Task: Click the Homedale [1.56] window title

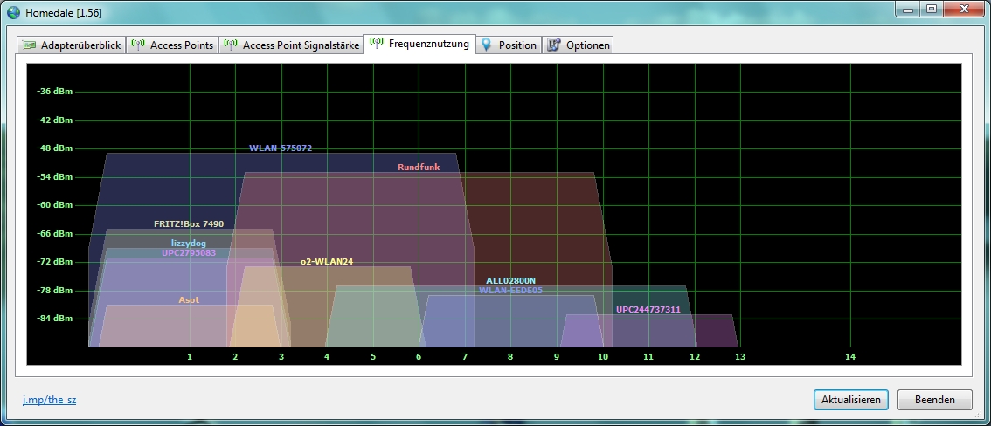Action: 63,12
